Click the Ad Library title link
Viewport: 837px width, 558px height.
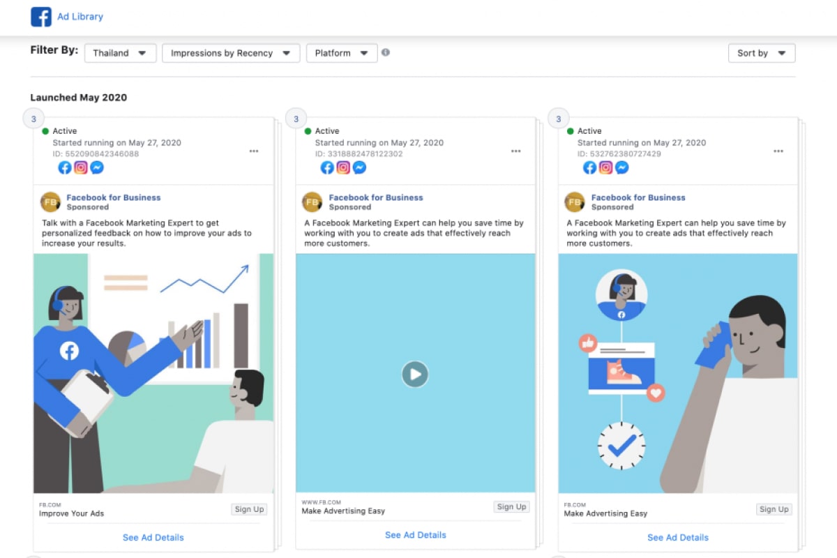pos(80,17)
